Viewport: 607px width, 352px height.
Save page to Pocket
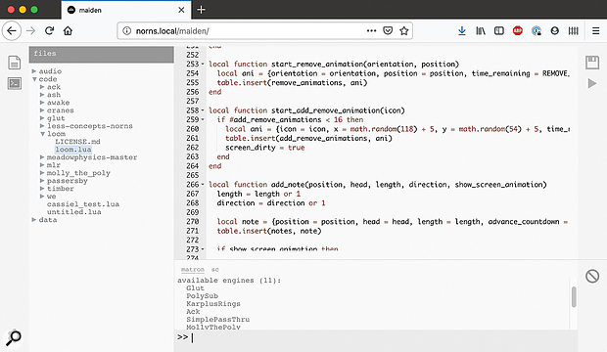pyautogui.click(x=388, y=30)
